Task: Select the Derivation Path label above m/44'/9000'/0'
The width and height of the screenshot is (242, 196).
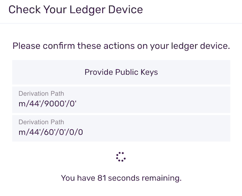Action: 41,94
